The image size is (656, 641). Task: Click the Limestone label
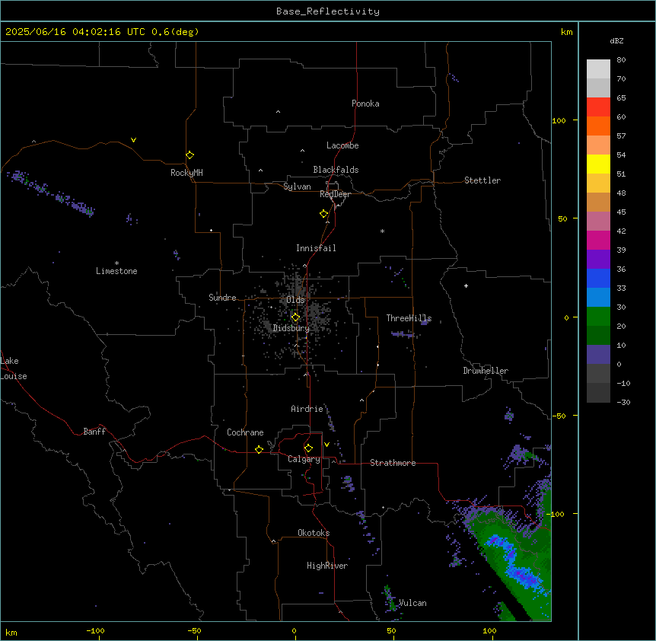click(116, 271)
